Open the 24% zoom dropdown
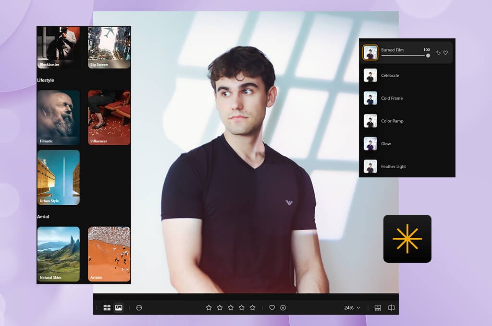492x326 pixels. (x=352, y=308)
